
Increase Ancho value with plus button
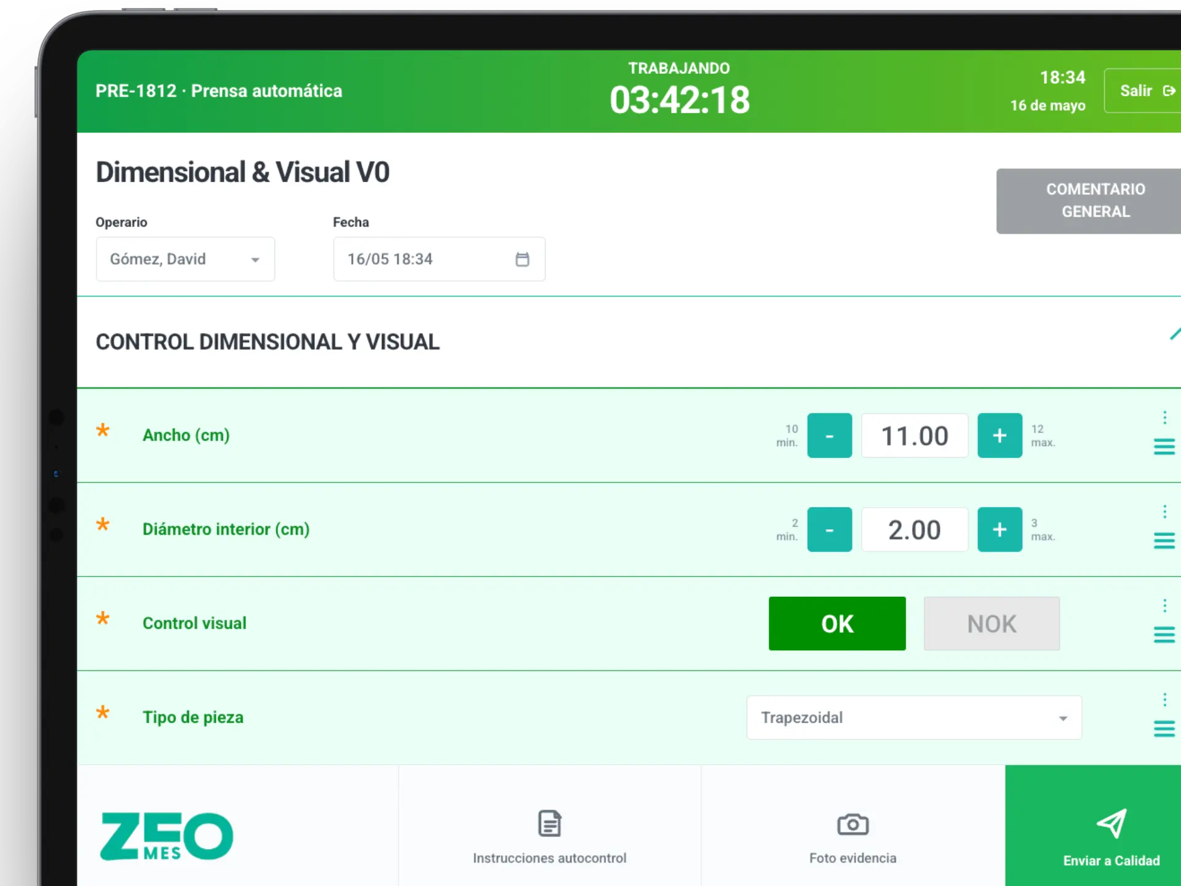click(1000, 436)
